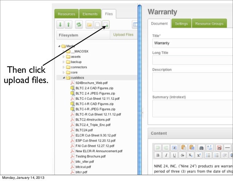This screenshot has height=181, width=233.
Task: Click paste from Word icon
Action: [x=192, y=148]
